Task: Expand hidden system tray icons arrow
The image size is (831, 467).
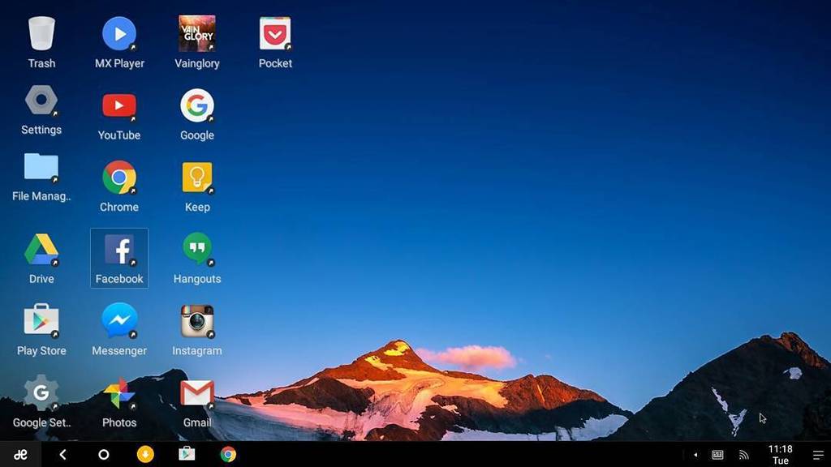Action: coord(695,454)
